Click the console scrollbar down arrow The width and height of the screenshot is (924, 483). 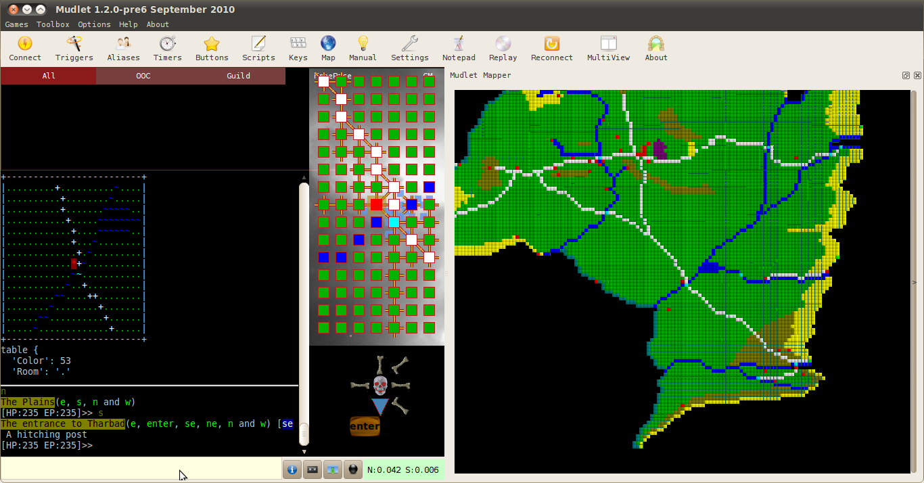(x=304, y=451)
